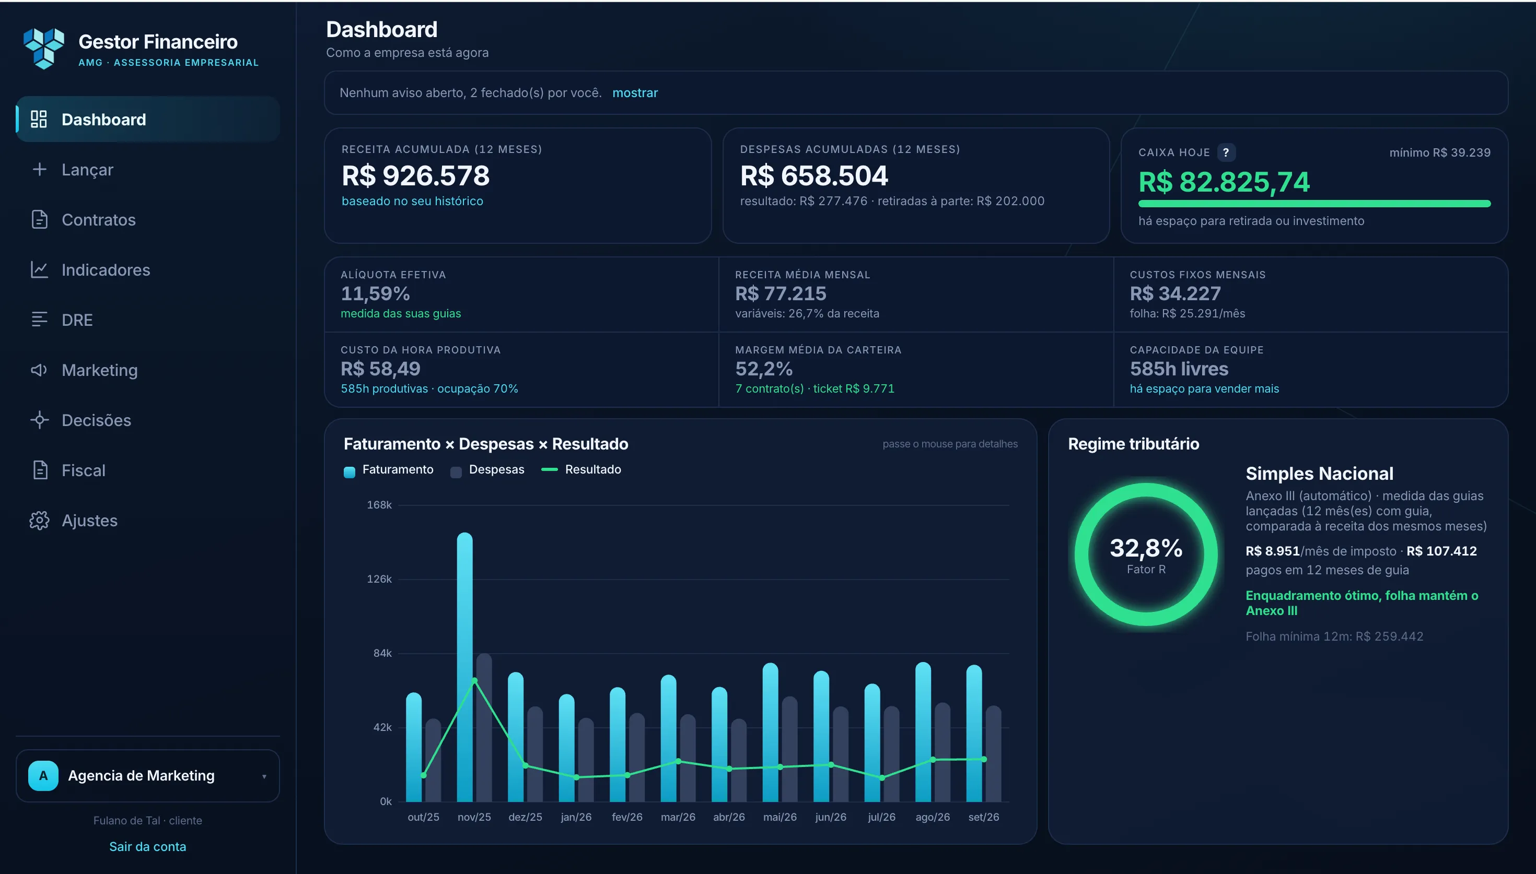Click the Fator R 32,8% ring gauge
The image size is (1536, 874).
(1146, 554)
